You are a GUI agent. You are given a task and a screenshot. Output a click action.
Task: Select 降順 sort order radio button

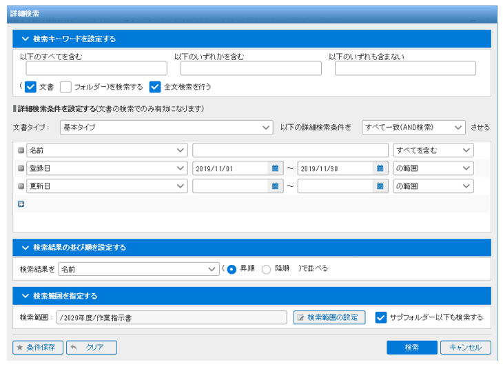(x=266, y=269)
